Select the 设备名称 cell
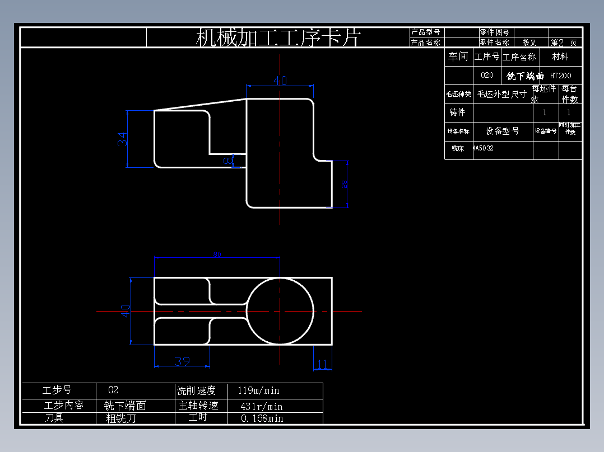This screenshot has width=604, height=452. (458, 131)
